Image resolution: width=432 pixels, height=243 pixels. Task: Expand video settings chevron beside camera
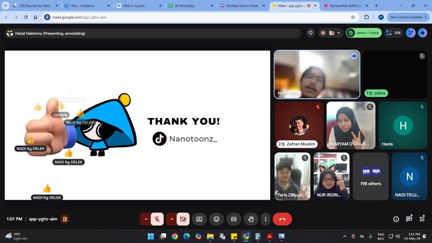point(171,219)
